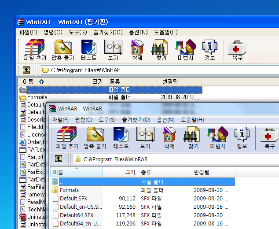Click 찾기 binoculars icon in back WinRAR (평가판) window

pos(159,47)
